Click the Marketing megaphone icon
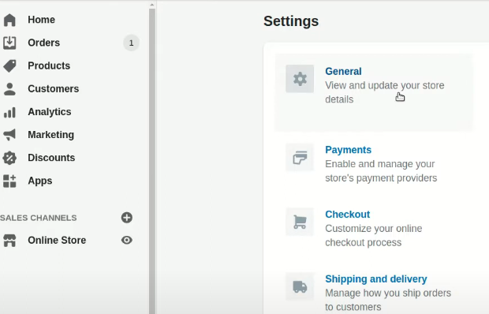Image resolution: width=489 pixels, height=314 pixels. (9, 135)
